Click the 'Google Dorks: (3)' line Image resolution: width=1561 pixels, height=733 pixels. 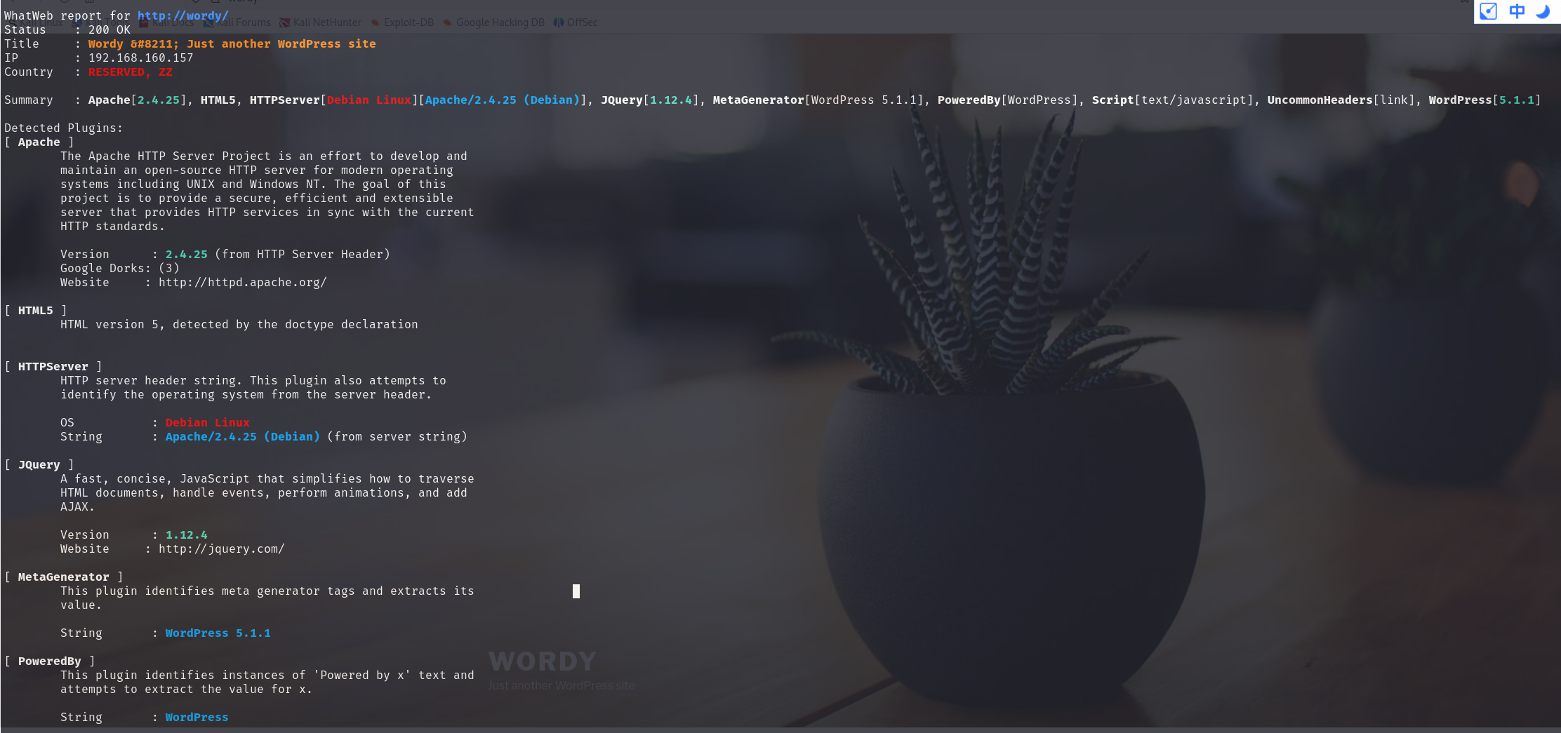click(120, 268)
